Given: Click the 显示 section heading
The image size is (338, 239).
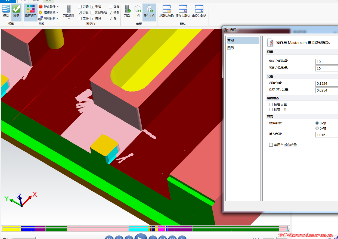Looking at the screenshot, I should coord(270,52).
